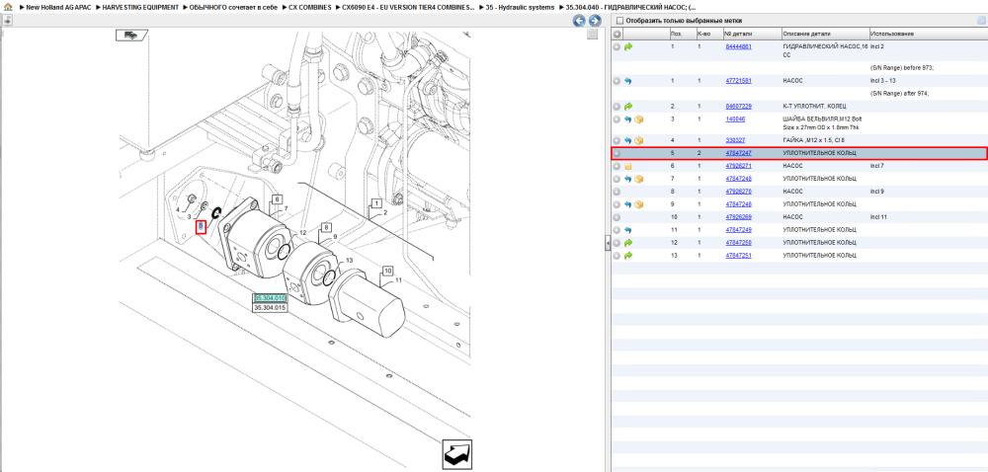This screenshot has height=472, width=988.
Task: Click the green arrow icon for part 84607229
Action: tap(628, 107)
